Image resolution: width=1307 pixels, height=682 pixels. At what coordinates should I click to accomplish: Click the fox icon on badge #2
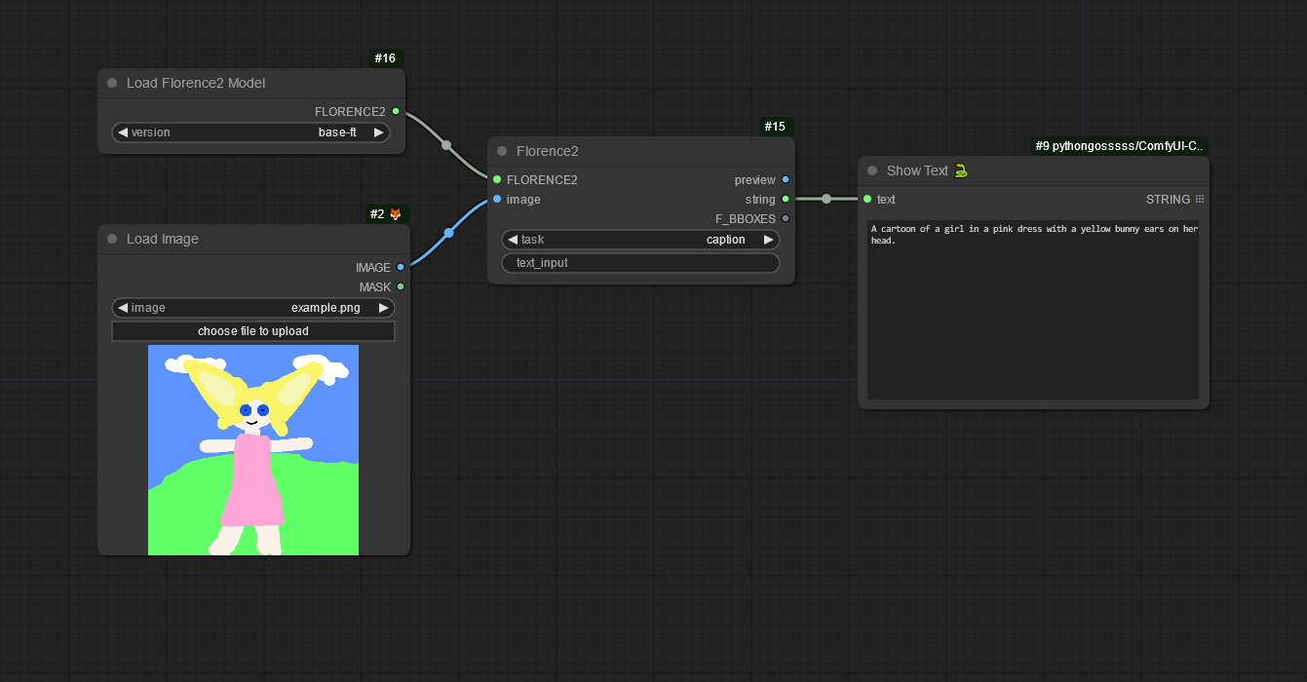tap(396, 214)
